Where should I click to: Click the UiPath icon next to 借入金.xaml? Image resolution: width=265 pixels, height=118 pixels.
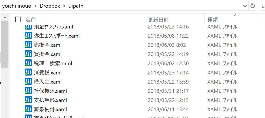[x=28, y=82]
